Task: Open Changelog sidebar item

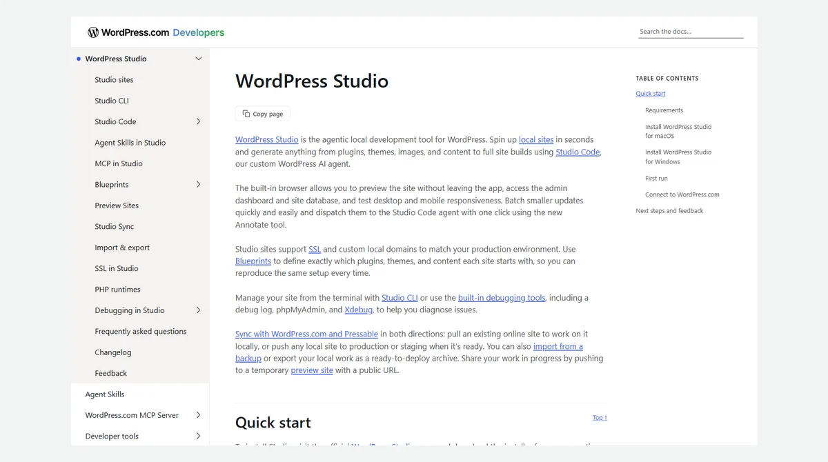Action: pyautogui.click(x=113, y=352)
